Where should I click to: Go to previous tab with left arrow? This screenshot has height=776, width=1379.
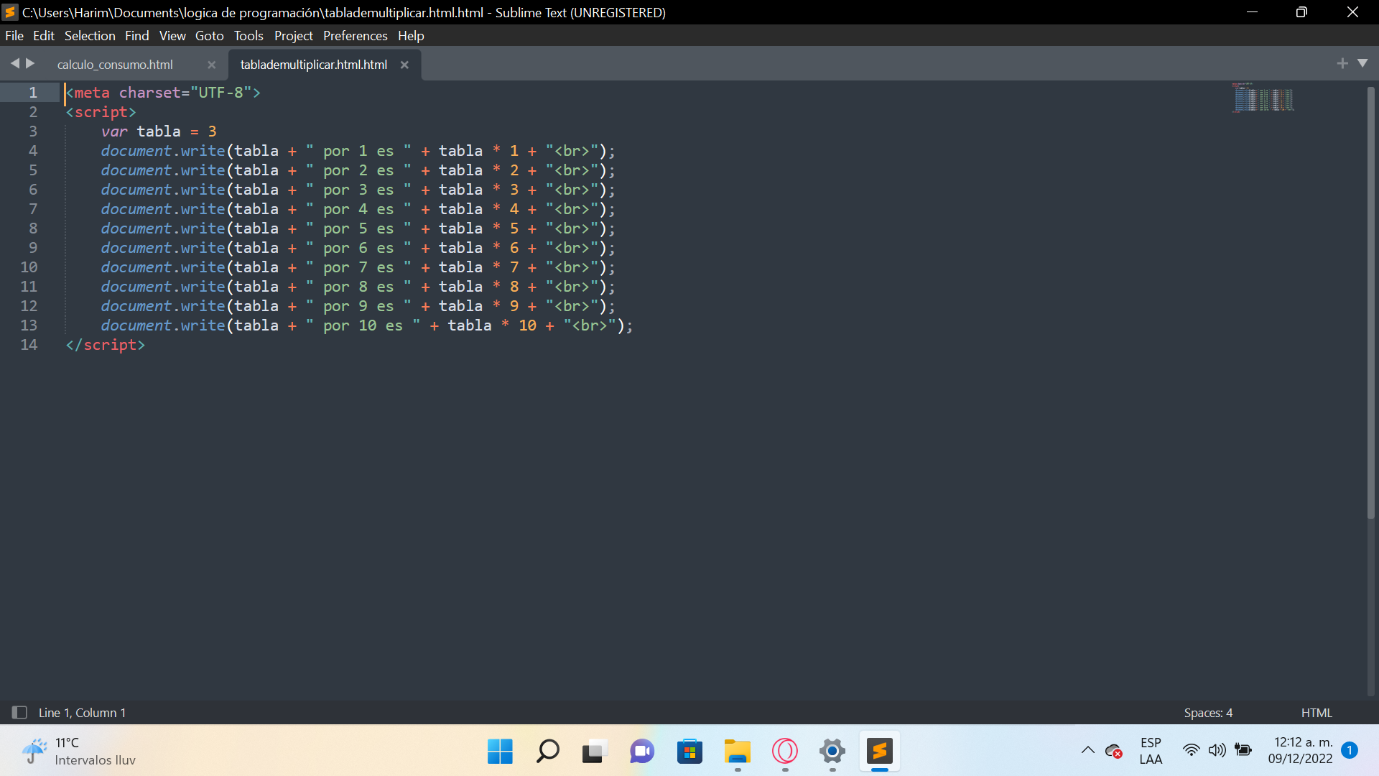14,63
